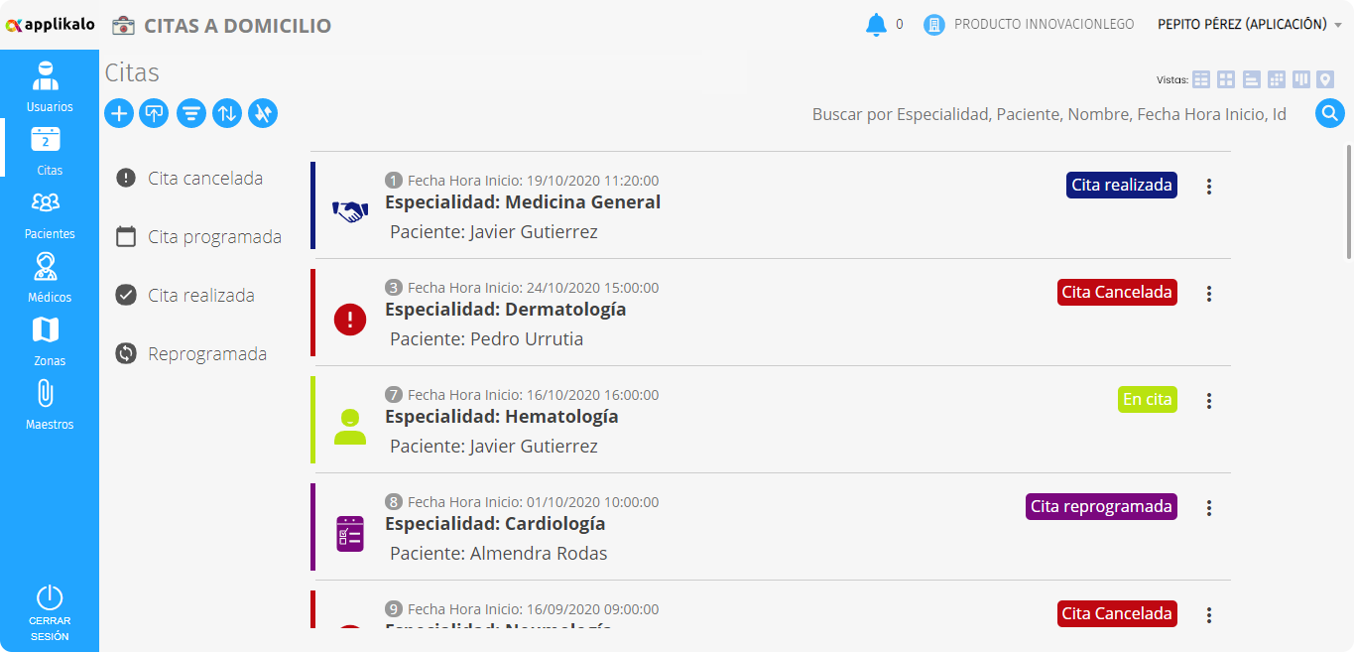Expand Pepito Pérez user dropdown

pyautogui.click(x=1250, y=25)
